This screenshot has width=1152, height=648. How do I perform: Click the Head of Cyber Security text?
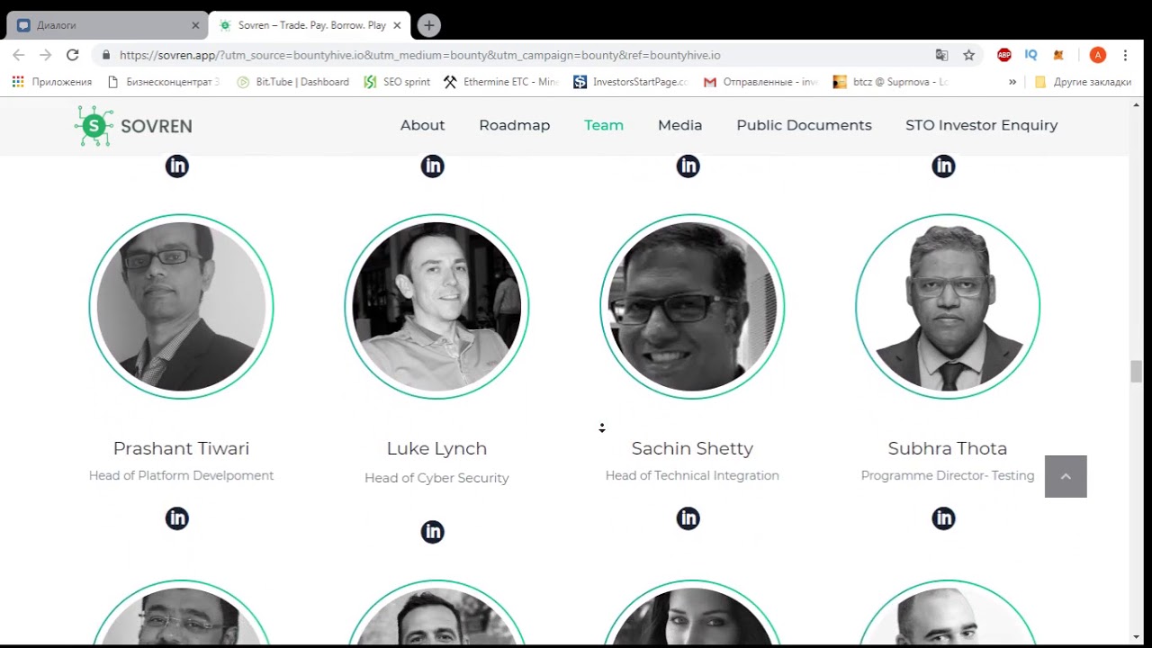[436, 478]
